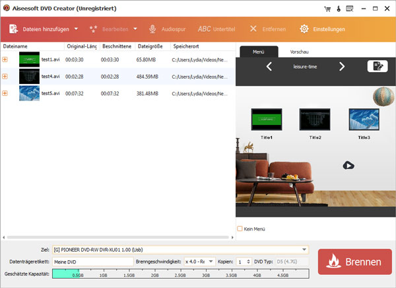The height and width of the screenshot is (288, 396).
Task: Sort by Original-Länge column header
Action: [x=82, y=46]
